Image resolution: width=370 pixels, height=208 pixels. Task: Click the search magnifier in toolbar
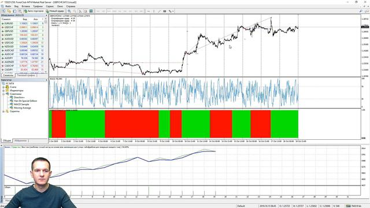pyautogui.click(x=361, y=11)
